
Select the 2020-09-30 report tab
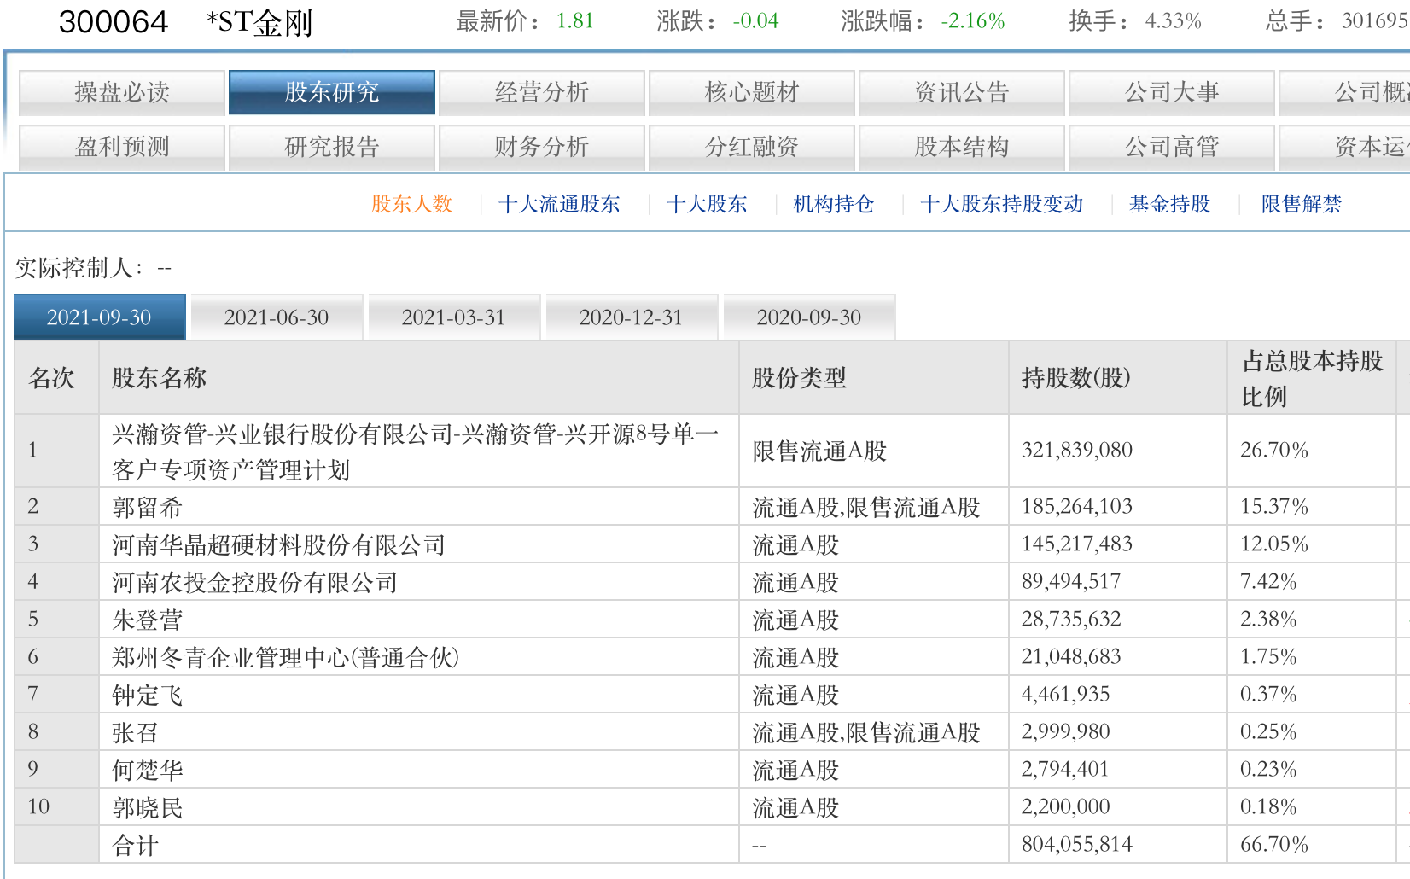809,317
